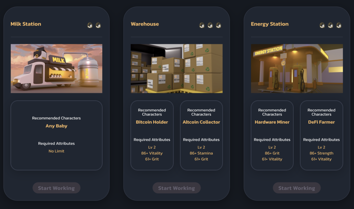Select the Altcoin Collector character label

pos(201,122)
